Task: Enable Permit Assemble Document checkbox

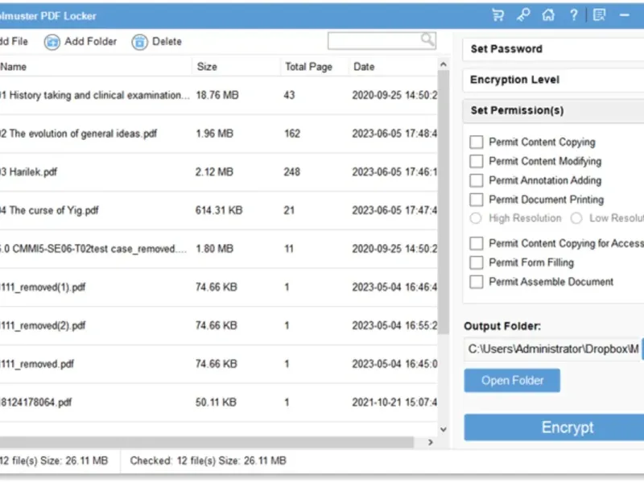Action: click(477, 282)
